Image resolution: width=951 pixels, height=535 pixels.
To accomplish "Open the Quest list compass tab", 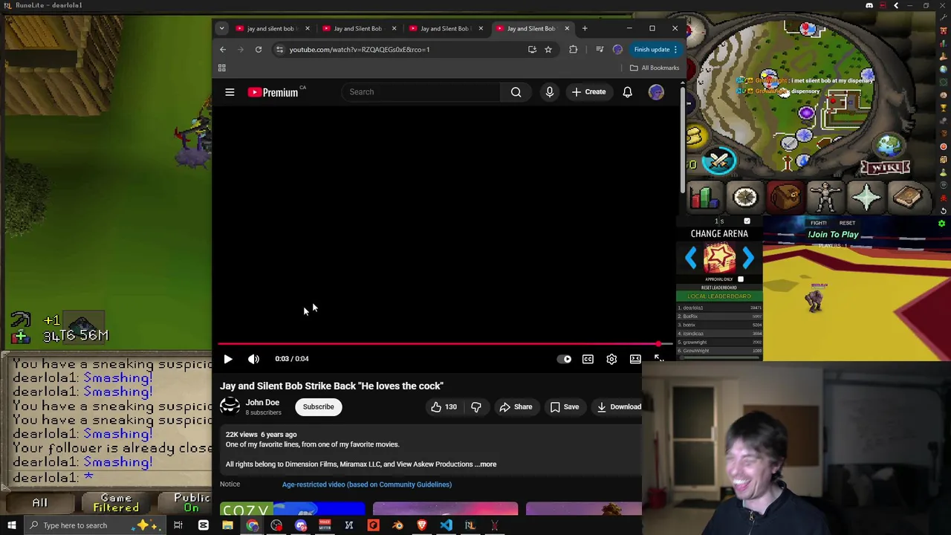I will coord(745,198).
